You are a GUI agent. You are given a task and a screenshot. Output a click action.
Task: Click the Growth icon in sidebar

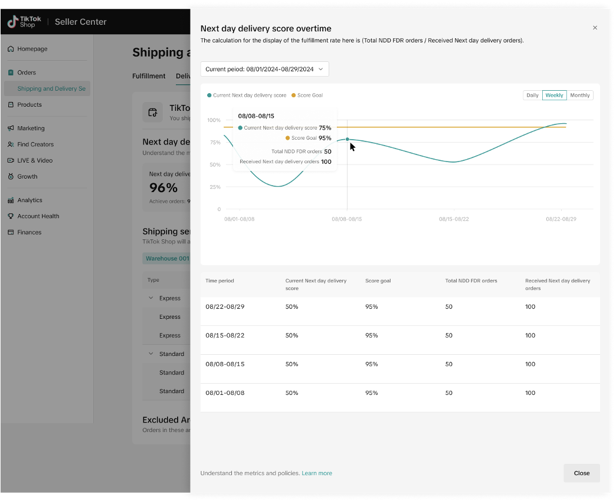(11, 177)
